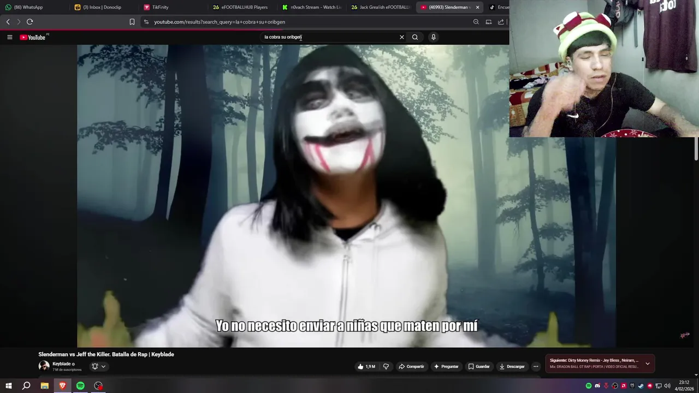Click the AMD software tray icon
The height and width of the screenshot is (393, 699).
pos(624,386)
